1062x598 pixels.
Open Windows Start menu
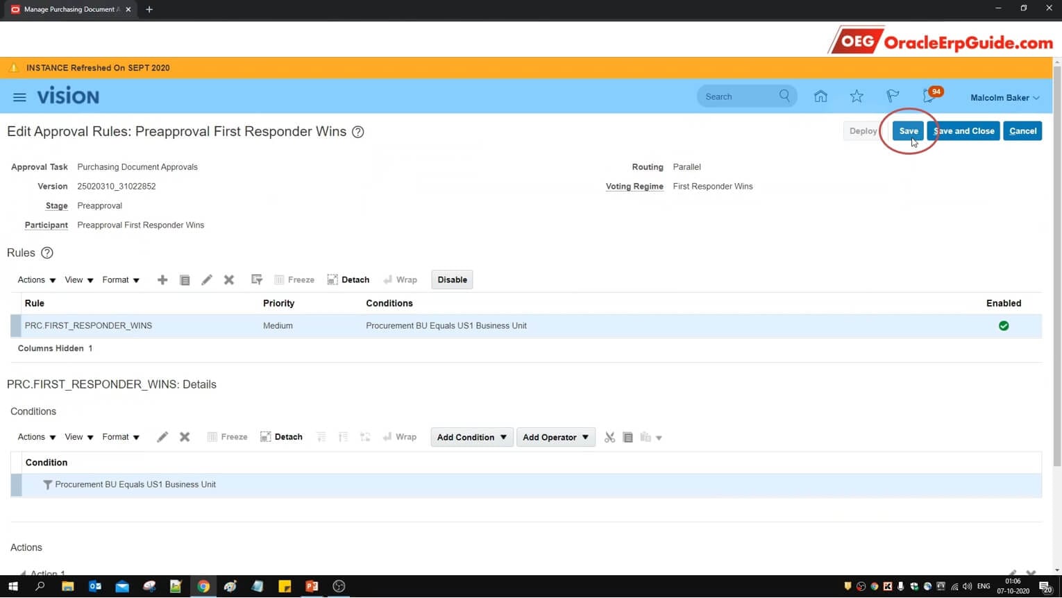click(x=12, y=586)
